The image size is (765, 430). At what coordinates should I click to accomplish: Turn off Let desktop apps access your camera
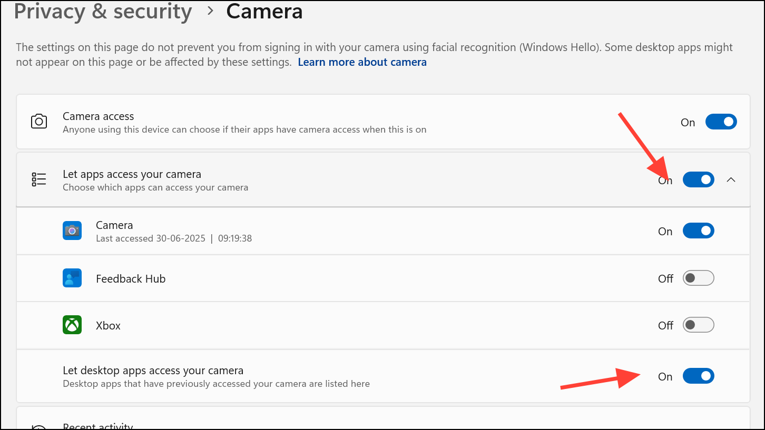[x=699, y=376]
